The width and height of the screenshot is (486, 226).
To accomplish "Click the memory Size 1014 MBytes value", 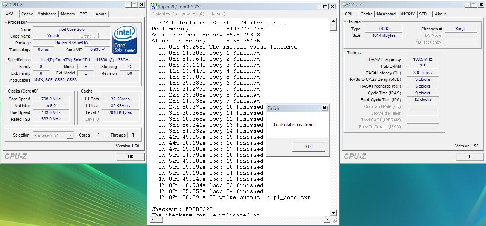I will tap(383, 35).
